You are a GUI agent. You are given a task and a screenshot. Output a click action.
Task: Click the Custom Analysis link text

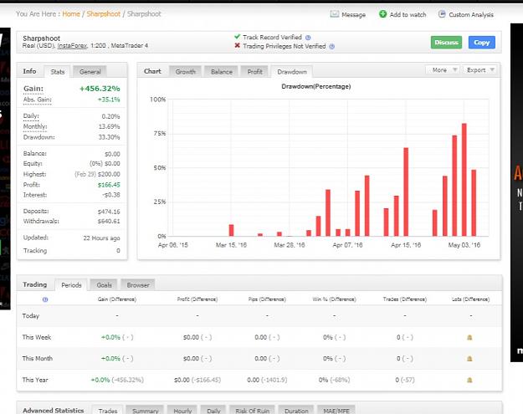pyautogui.click(x=471, y=15)
